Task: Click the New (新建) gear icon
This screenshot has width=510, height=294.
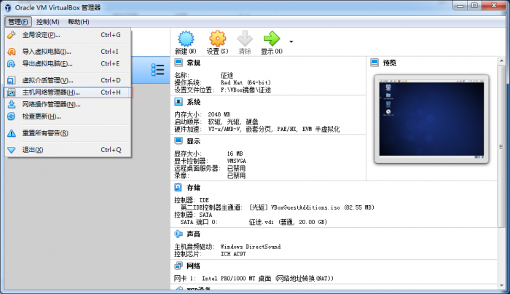Action: point(186,39)
